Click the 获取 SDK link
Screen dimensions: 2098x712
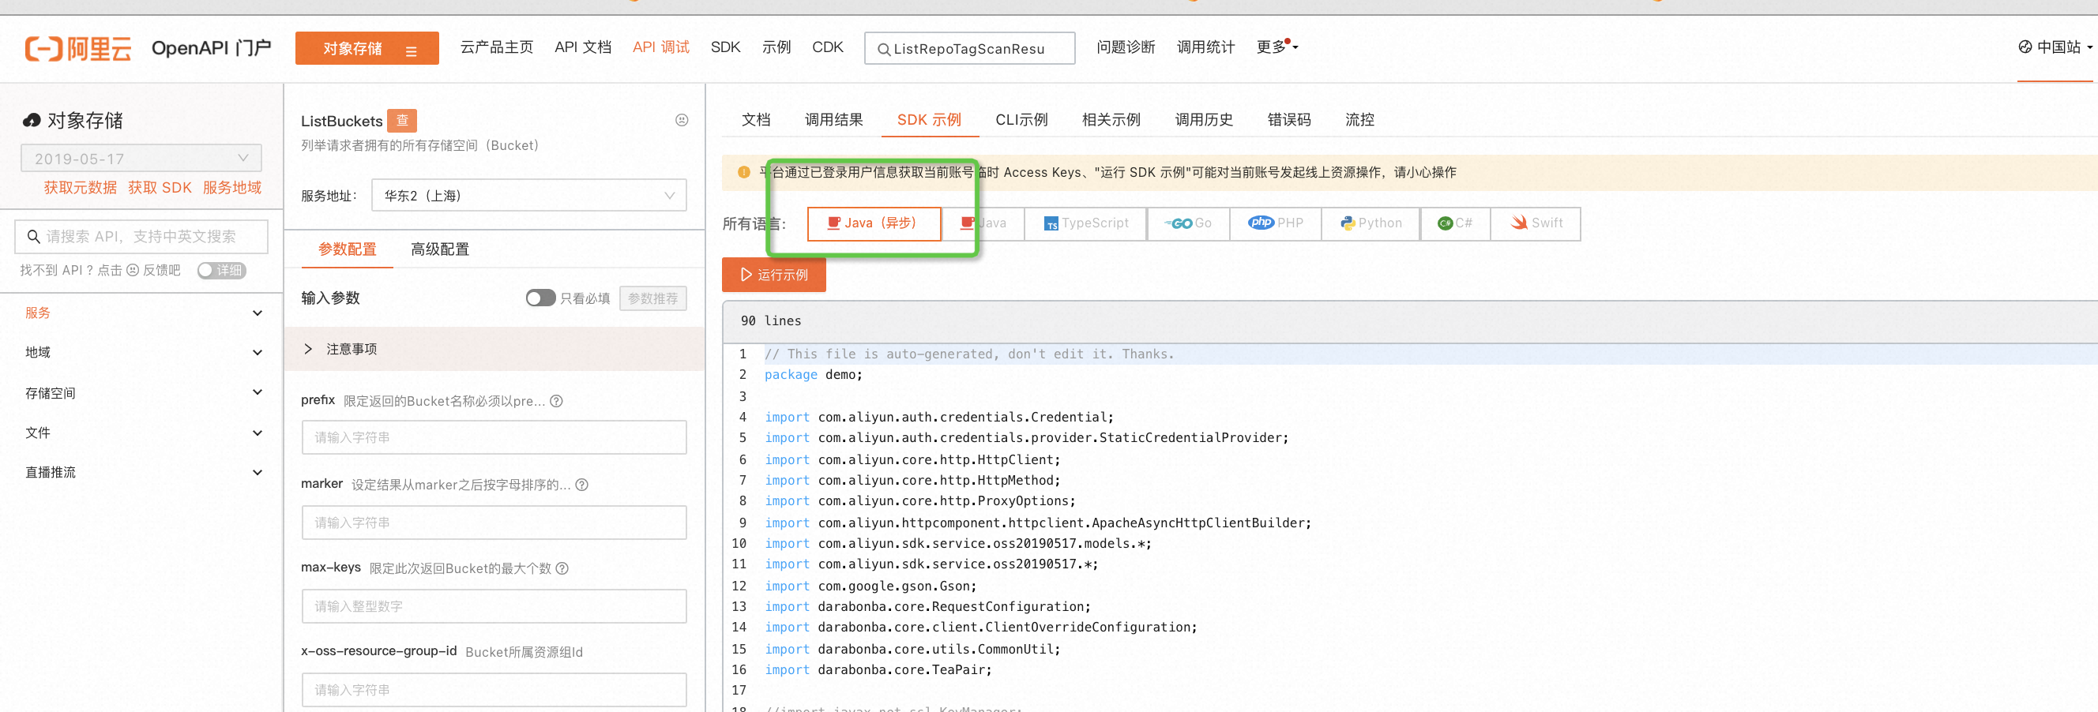[160, 188]
